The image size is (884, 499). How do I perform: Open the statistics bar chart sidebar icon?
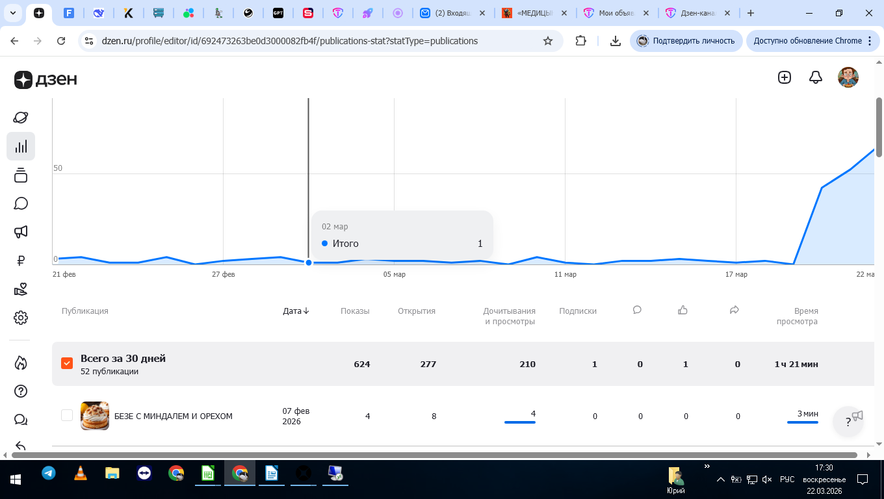[21, 146]
